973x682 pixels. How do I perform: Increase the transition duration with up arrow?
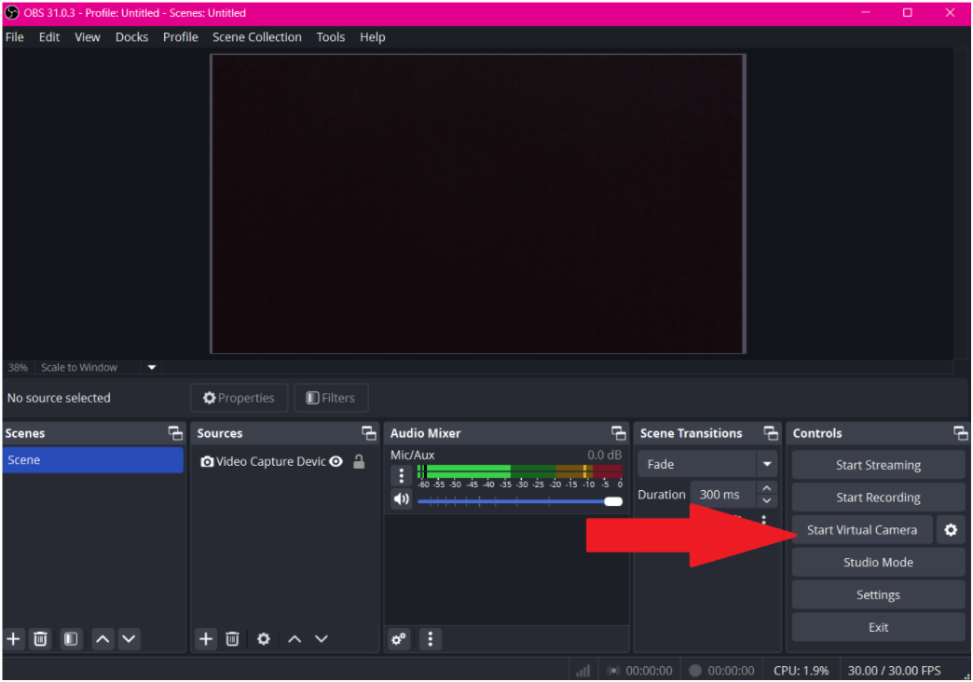click(x=767, y=488)
